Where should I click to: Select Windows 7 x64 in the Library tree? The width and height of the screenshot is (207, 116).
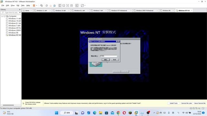click(x=13, y=26)
